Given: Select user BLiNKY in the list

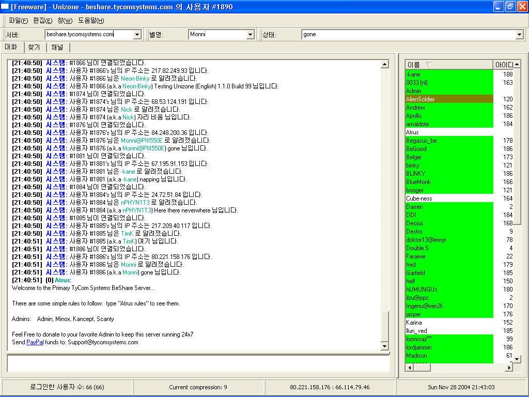Looking at the screenshot, I should [449, 174].
